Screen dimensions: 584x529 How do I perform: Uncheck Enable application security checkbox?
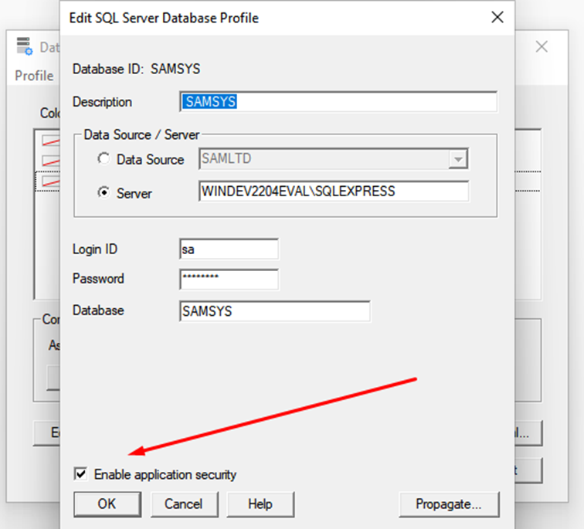pos(80,474)
